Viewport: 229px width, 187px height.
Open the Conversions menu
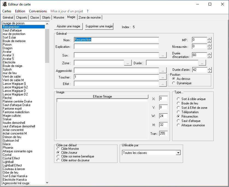[x=38, y=11]
